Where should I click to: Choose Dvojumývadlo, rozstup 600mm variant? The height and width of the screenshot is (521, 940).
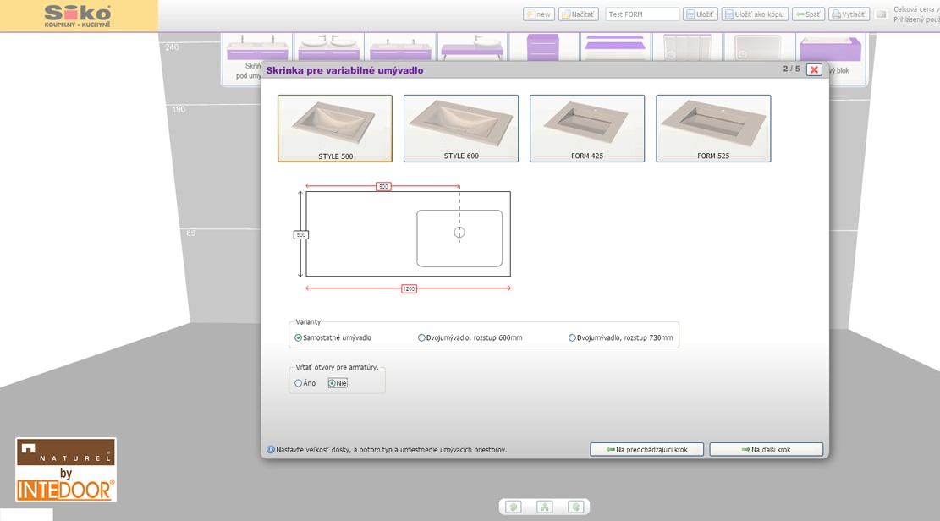point(422,337)
